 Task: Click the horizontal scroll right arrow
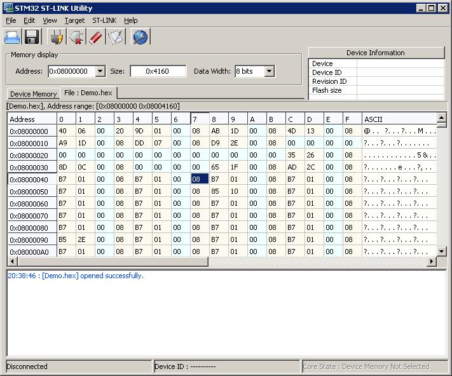pos(432,262)
